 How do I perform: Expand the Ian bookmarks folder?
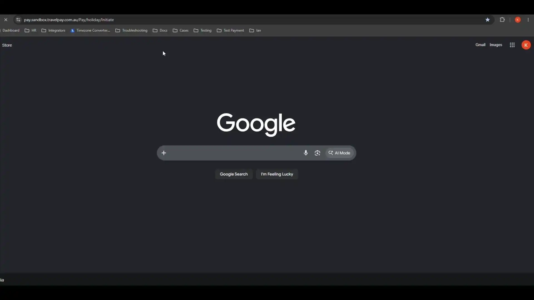tap(255, 30)
